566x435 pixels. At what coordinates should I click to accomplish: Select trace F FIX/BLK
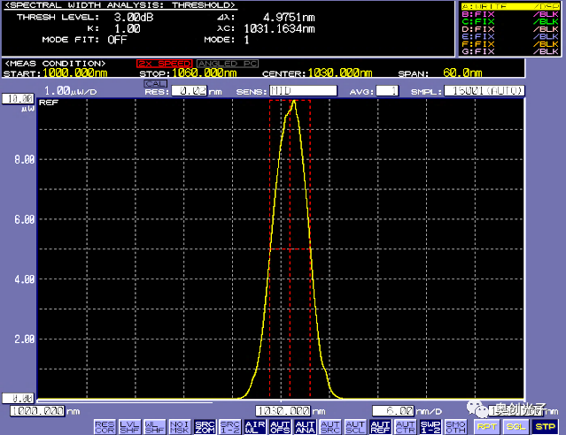click(510, 44)
